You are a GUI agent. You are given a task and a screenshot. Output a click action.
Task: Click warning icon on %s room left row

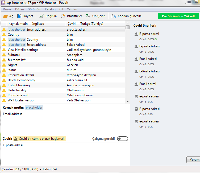point(4,60)
